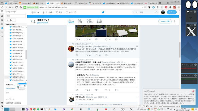Open a new tab with plus button
Image resolution: width=198 pixels, height=111 pixels.
point(160,3)
